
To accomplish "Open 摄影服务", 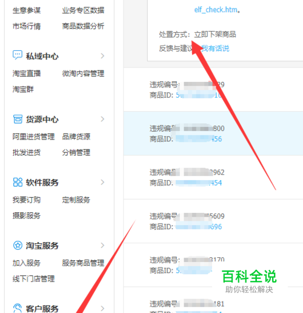I will (x=27, y=216).
